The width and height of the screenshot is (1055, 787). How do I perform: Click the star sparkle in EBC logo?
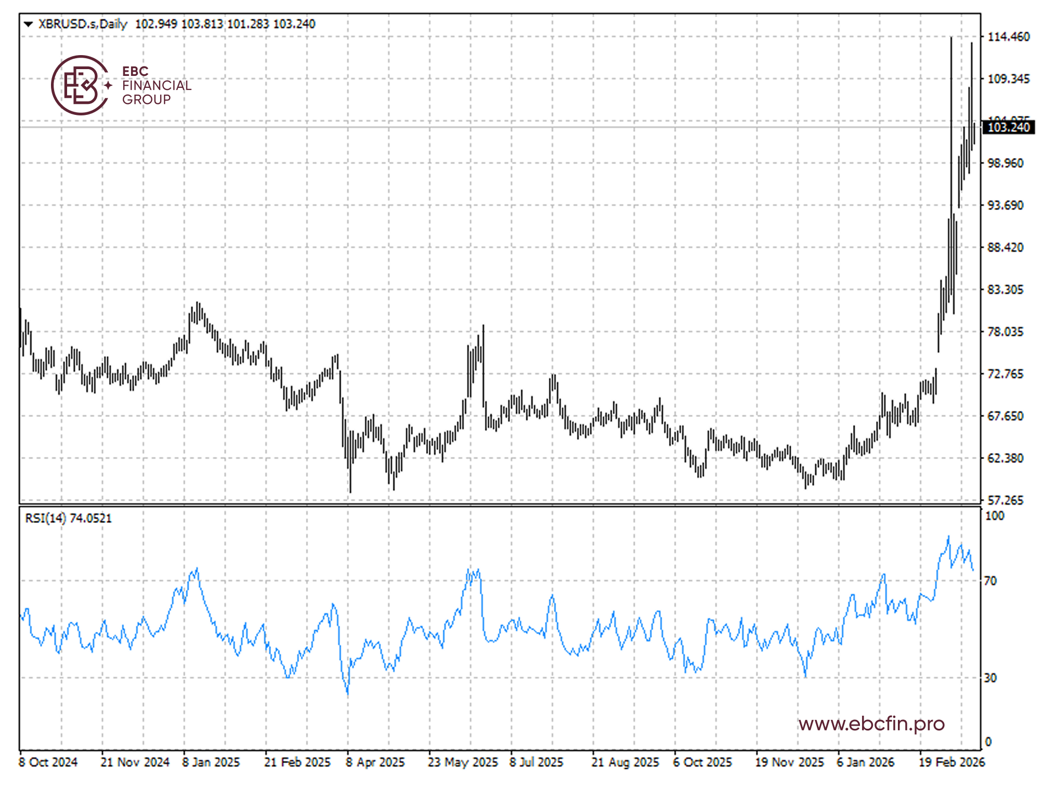point(108,85)
